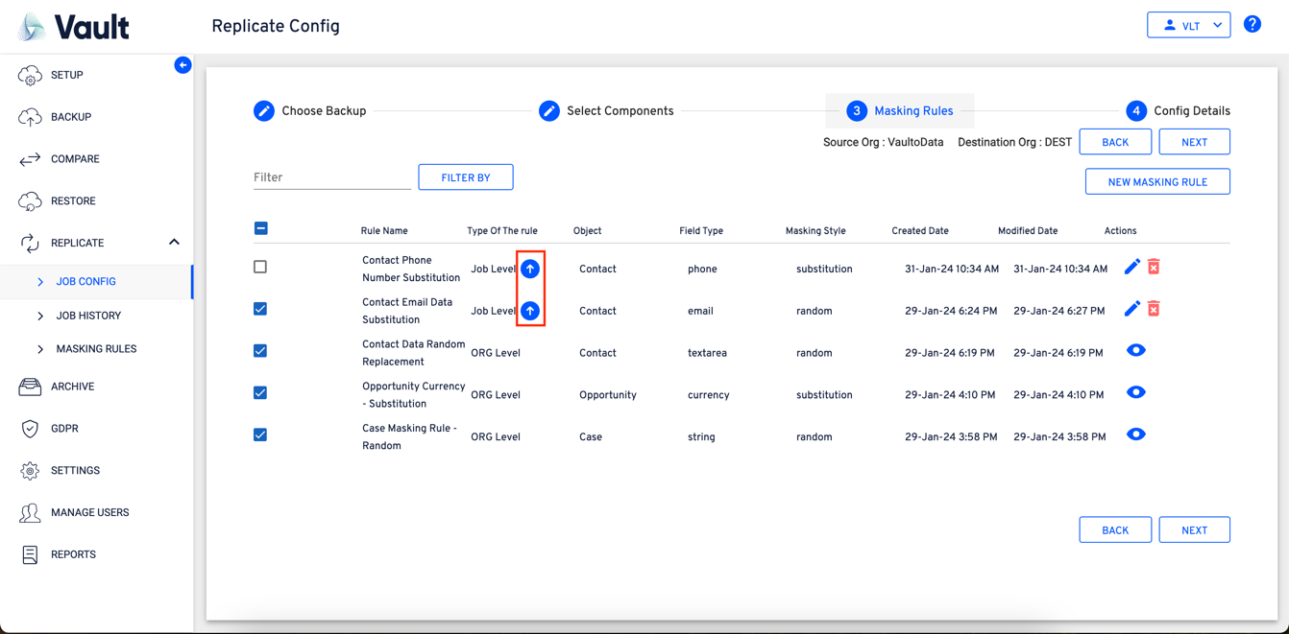Expand the Job History item
Viewport: 1289px width, 634px height.
point(87,316)
